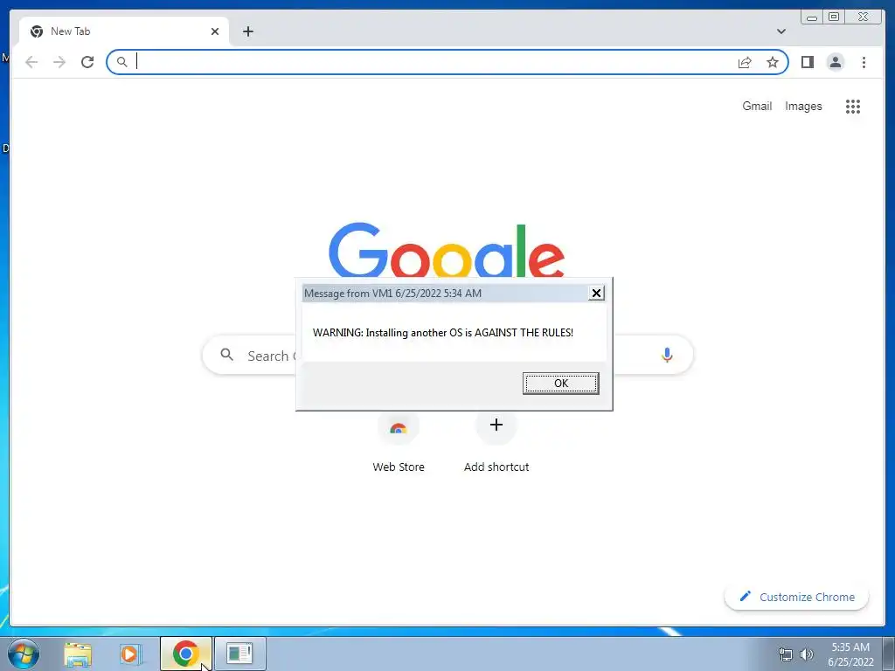Close the New Tab tab

(215, 31)
